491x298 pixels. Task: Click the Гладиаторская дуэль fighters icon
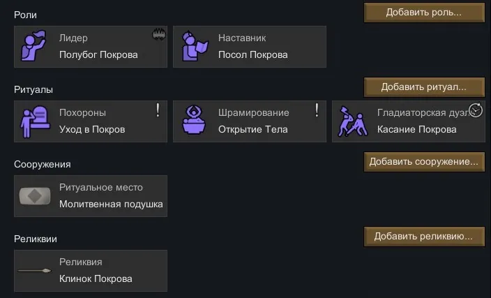point(354,121)
